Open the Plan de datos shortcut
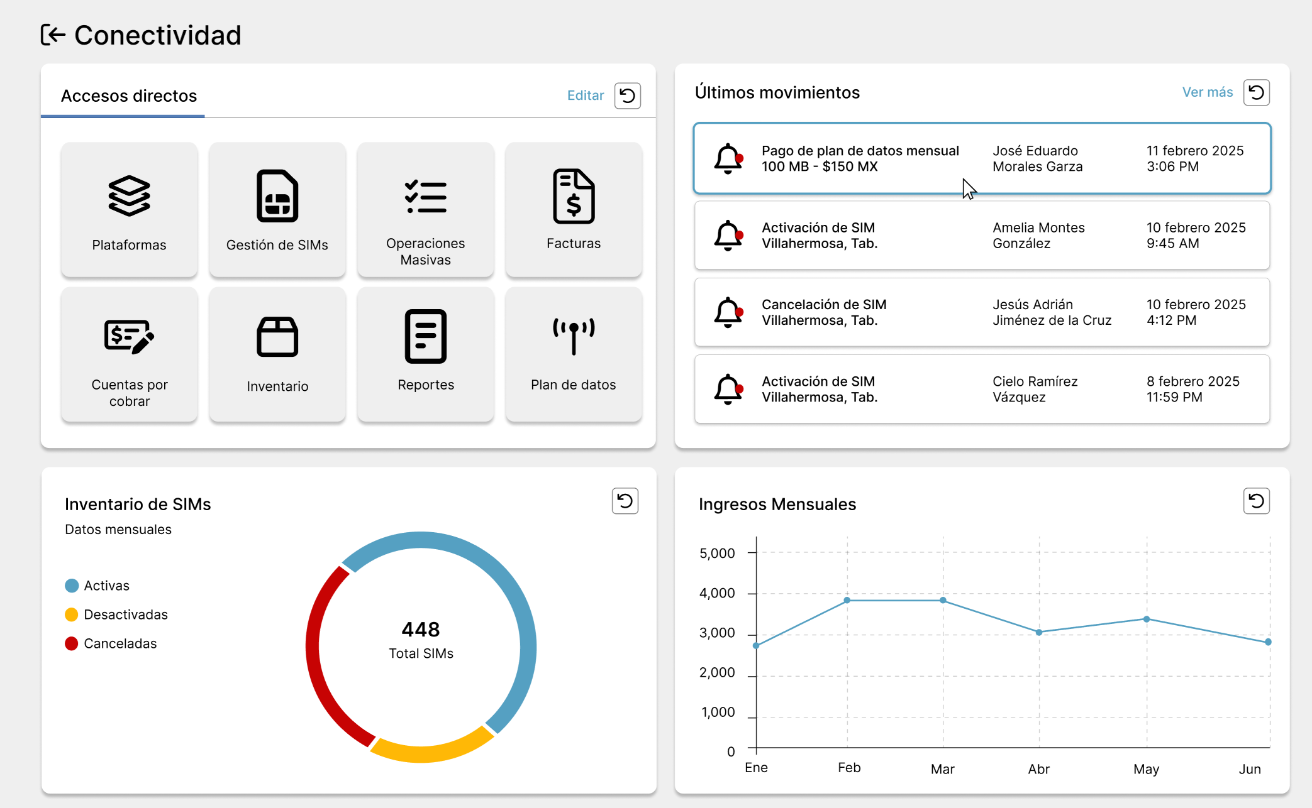The height and width of the screenshot is (808, 1312). (574, 354)
